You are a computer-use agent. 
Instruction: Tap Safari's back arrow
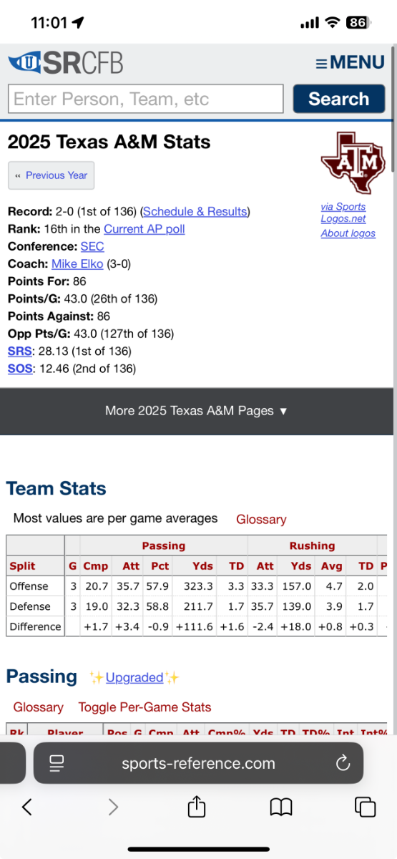(x=27, y=807)
